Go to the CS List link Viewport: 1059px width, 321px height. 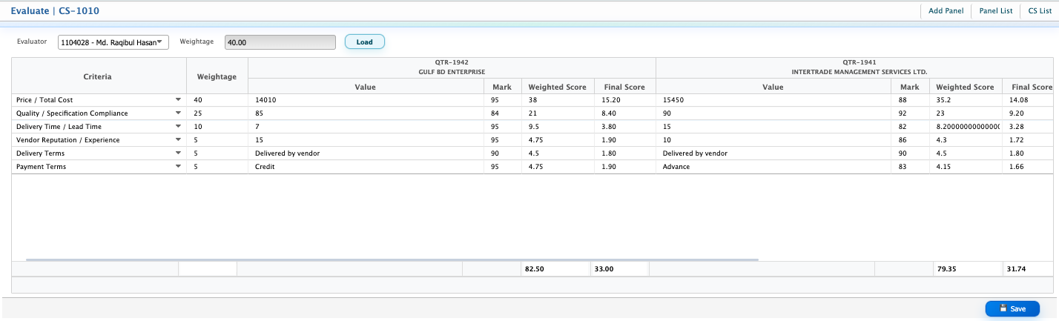[1040, 11]
